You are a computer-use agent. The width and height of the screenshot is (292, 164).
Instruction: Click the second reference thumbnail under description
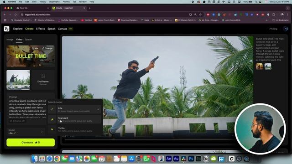(268, 67)
